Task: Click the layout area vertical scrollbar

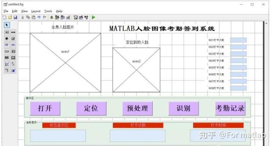Action: 266,83
